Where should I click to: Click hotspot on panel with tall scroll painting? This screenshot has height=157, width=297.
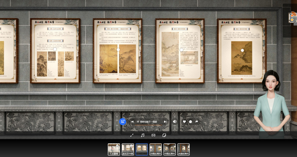(x=182, y=50)
